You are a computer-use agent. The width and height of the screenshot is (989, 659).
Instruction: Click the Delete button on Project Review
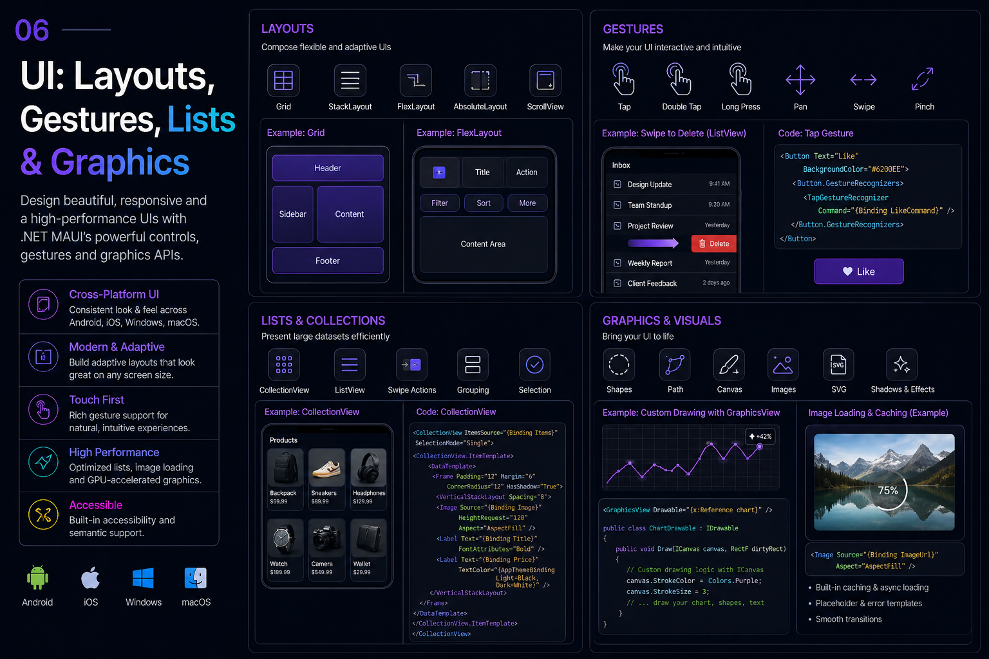(x=713, y=243)
